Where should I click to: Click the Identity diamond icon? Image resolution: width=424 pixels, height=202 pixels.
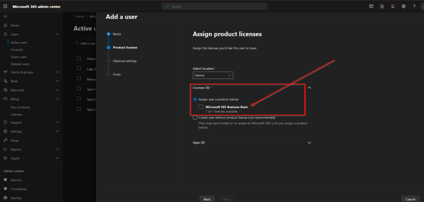[5, 198]
